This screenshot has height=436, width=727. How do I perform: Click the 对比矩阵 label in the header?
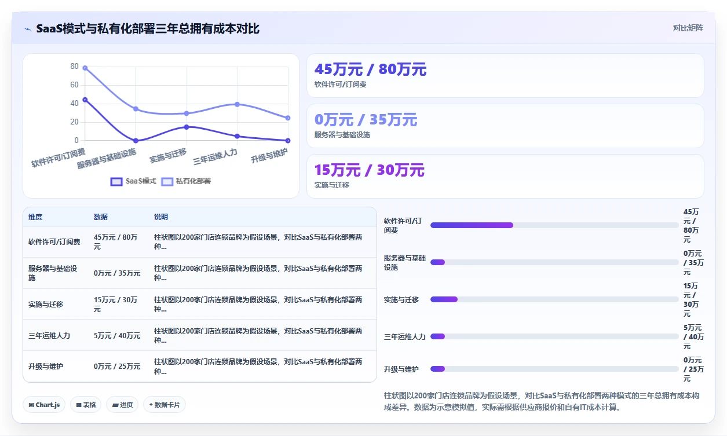(688, 28)
